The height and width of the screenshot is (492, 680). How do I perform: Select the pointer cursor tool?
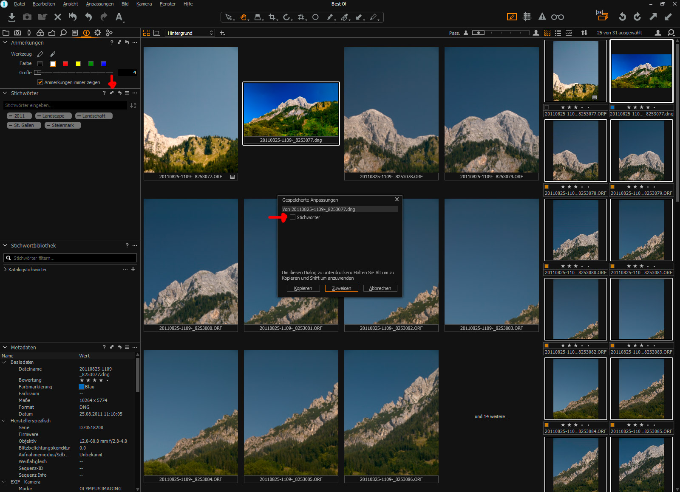point(229,17)
